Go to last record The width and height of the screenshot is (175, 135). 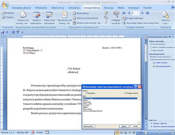coord(147,13)
